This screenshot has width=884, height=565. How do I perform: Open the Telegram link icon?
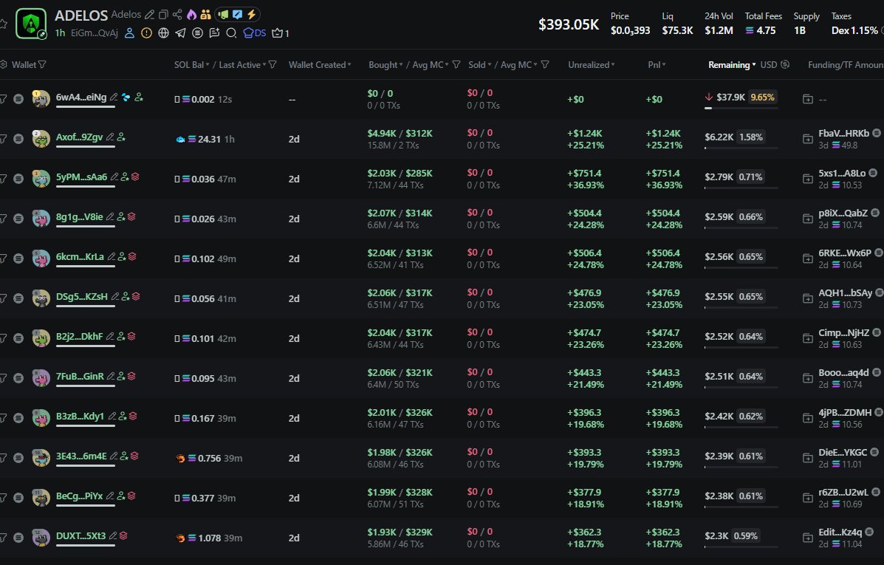[x=180, y=32]
